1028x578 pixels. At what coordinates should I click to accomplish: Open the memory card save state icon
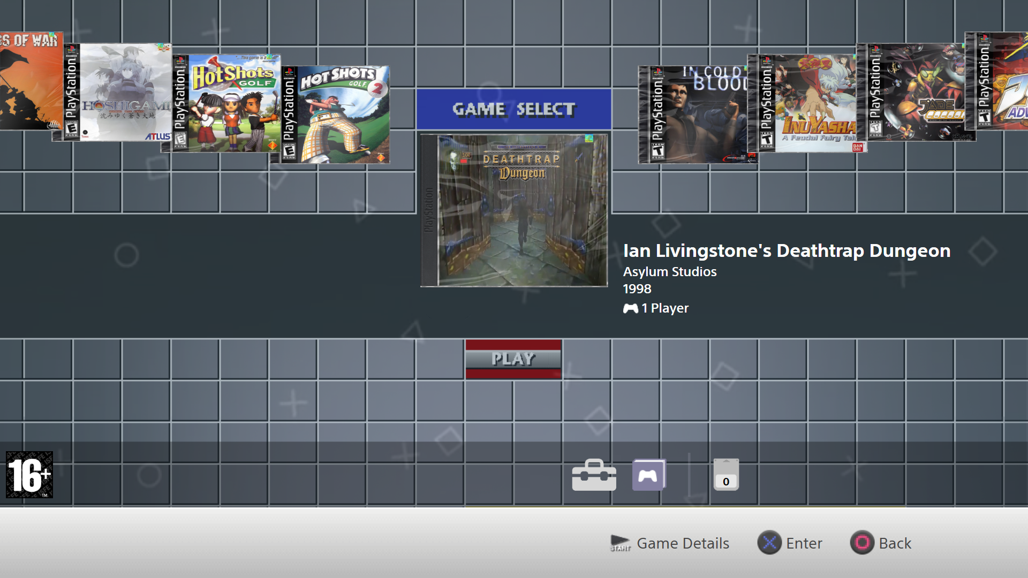(726, 475)
